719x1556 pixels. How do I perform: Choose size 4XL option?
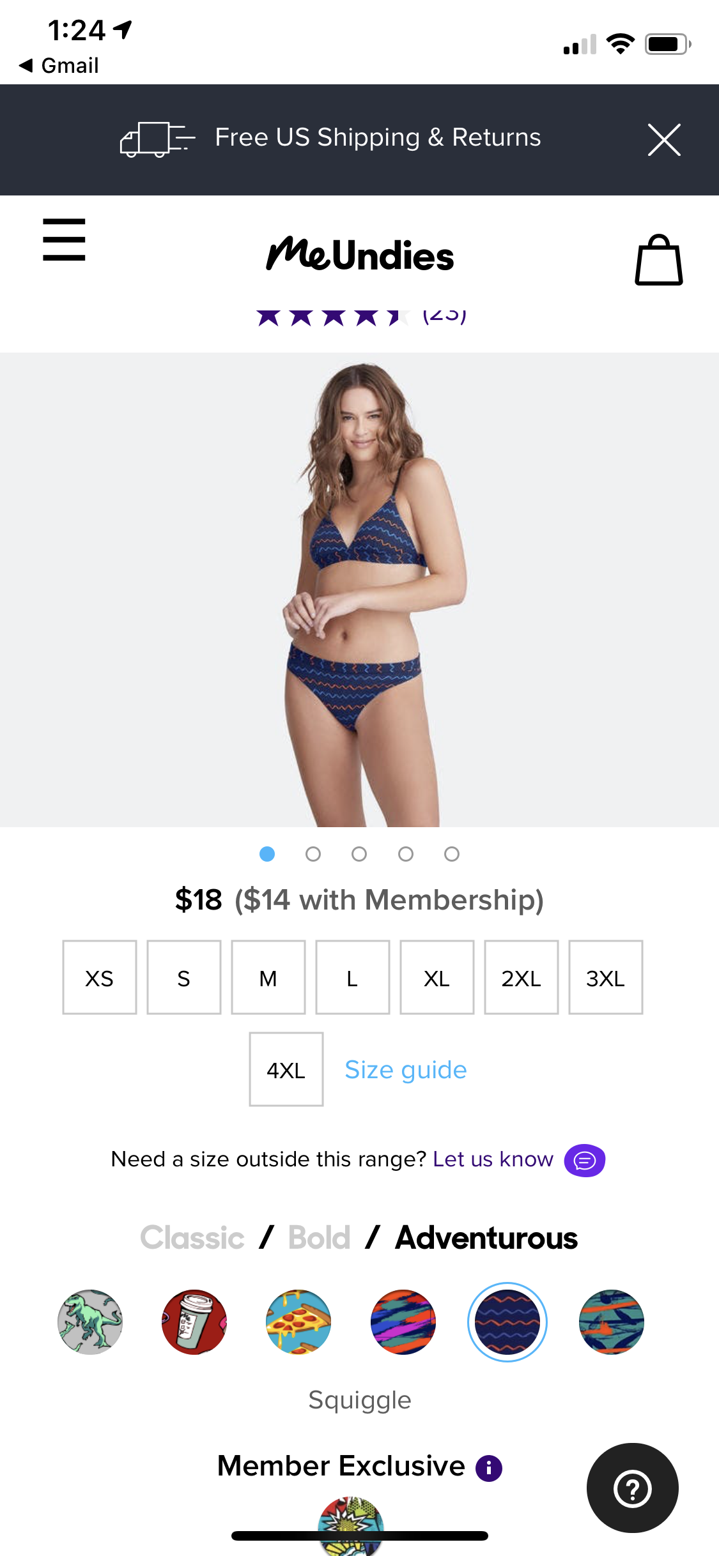coord(286,1069)
